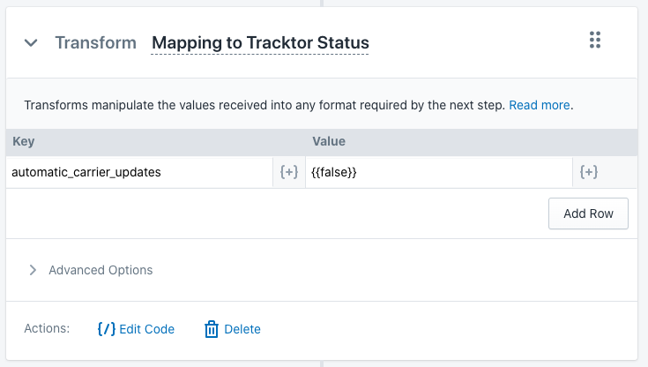Click the drag handle dots icon
Image resolution: width=648 pixels, height=367 pixels.
(595, 40)
